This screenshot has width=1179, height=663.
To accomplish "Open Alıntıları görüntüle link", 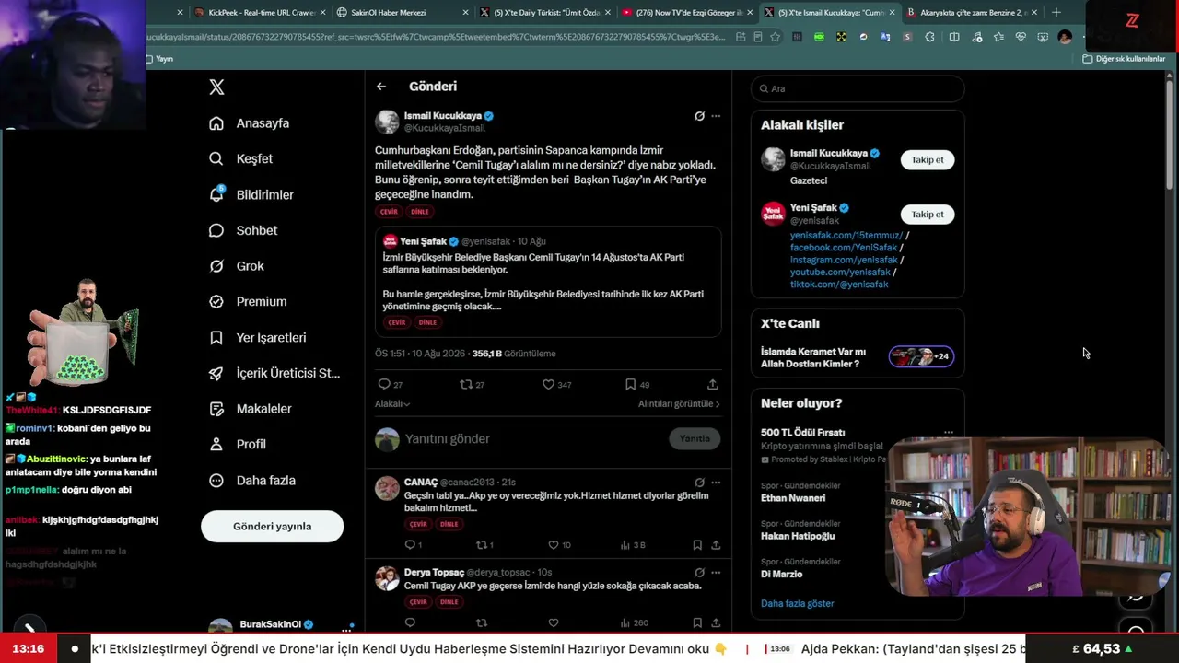I will 679,404.
